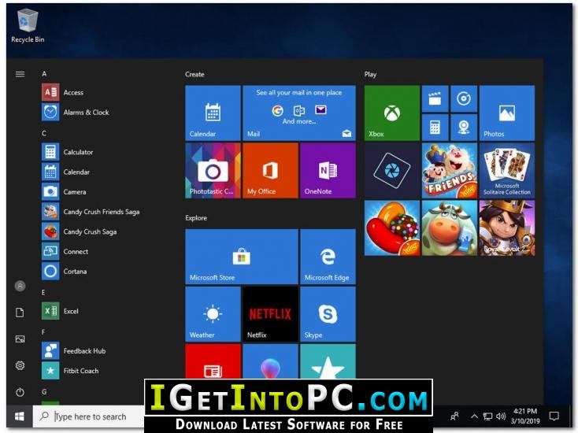Viewport: 578px width, 433px height.
Task: Jump to letter C section header
Action: (x=44, y=133)
